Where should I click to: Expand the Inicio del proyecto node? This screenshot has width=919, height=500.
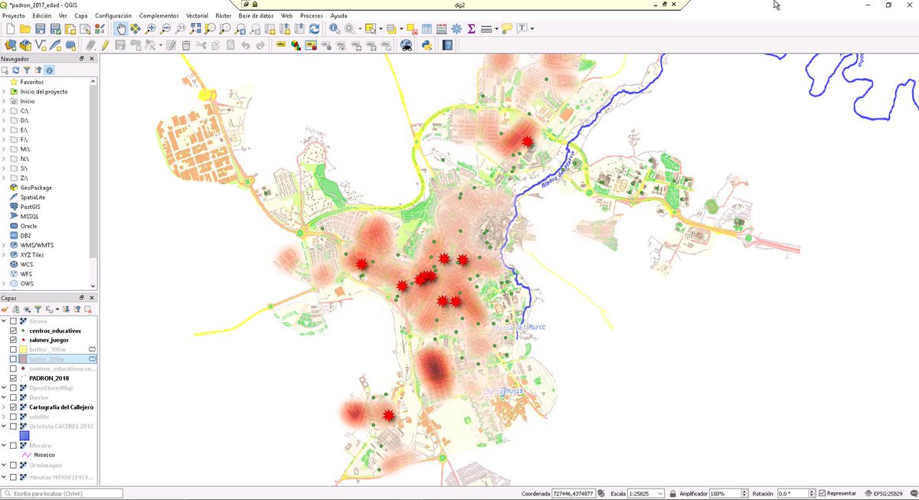(4, 91)
